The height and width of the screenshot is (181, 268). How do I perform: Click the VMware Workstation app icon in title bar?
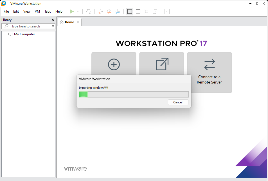(3, 3)
